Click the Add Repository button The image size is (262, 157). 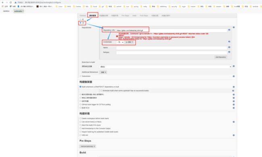click(x=220, y=57)
